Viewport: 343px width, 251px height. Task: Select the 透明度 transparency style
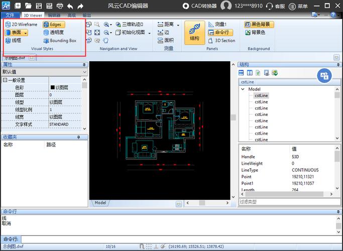[x=54, y=32]
